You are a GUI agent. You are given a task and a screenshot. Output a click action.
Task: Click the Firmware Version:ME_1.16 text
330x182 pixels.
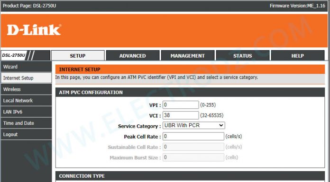(x=297, y=6)
